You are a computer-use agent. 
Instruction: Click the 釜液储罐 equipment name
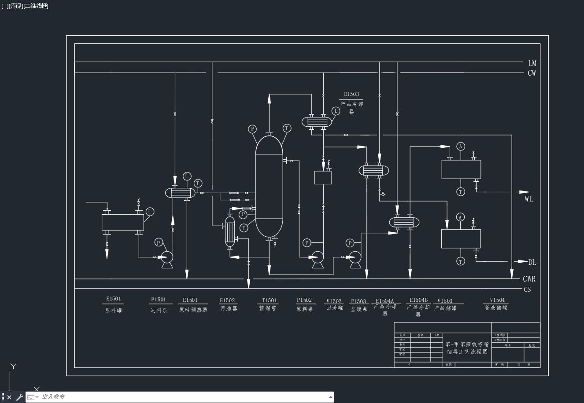tap(496, 308)
